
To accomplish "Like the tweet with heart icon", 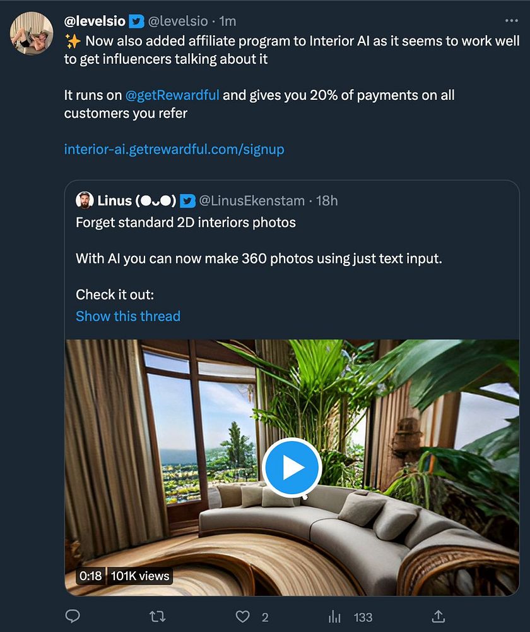I will [243, 616].
